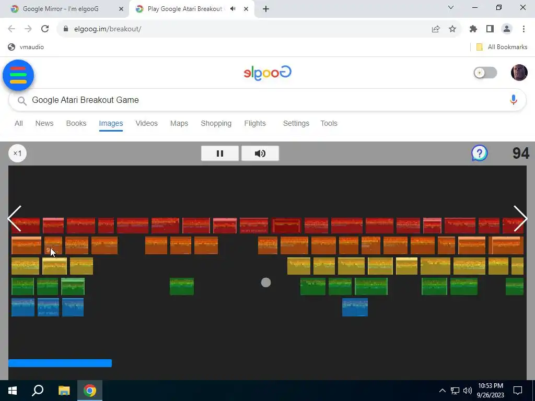Switch to the News search tab
535x401 pixels.
(x=44, y=123)
